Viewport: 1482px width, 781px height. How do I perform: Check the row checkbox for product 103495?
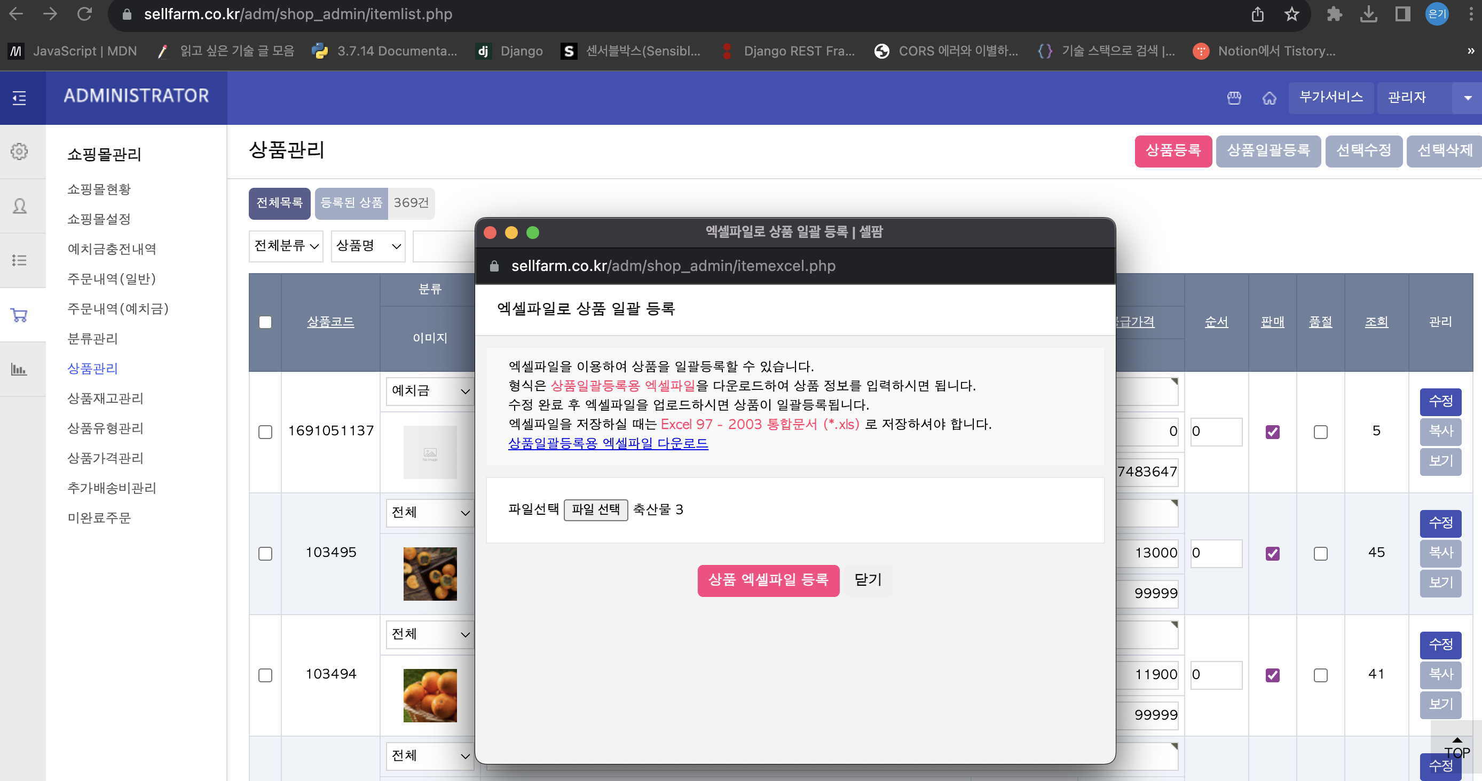pos(265,553)
